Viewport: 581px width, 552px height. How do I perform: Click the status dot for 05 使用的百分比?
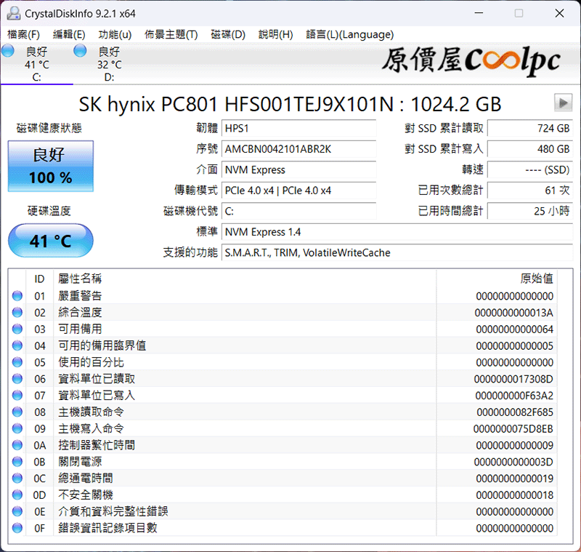coord(17,362)
